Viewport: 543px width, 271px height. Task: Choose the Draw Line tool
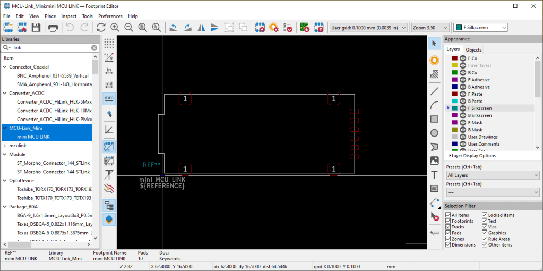coord(434,91)
